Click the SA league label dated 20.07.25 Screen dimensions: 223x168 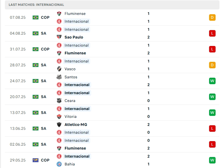coord(44,97)
